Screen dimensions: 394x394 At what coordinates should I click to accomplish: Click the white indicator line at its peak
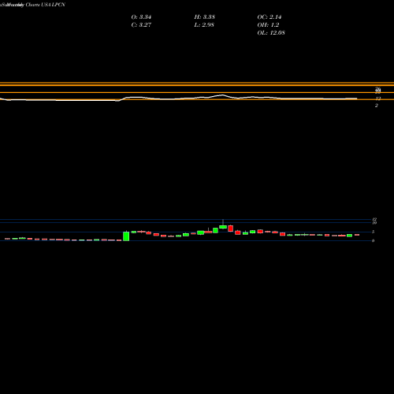pyautogui.click(x=222, y=95)
